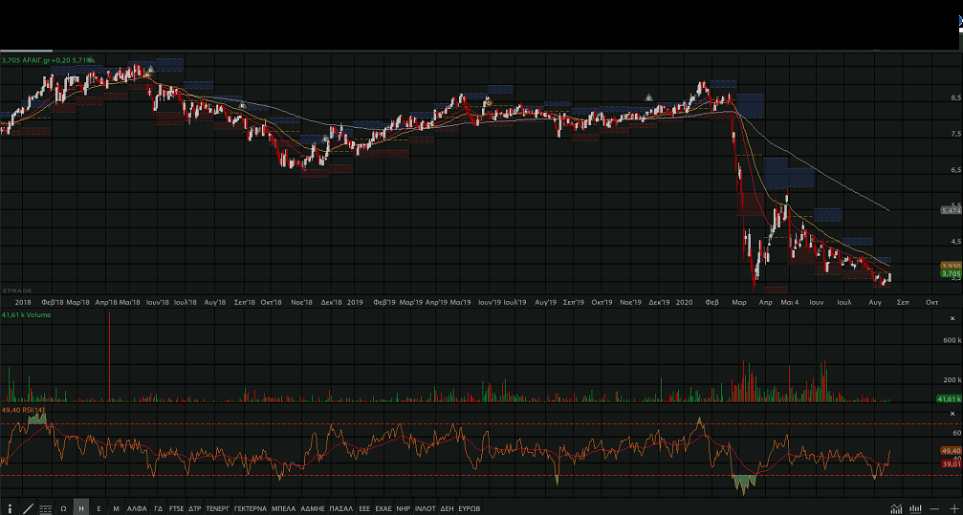Screen dimensions: 963x515
Task: Switch to the Μ monthly timeframe
Action: tap(116, 508)
